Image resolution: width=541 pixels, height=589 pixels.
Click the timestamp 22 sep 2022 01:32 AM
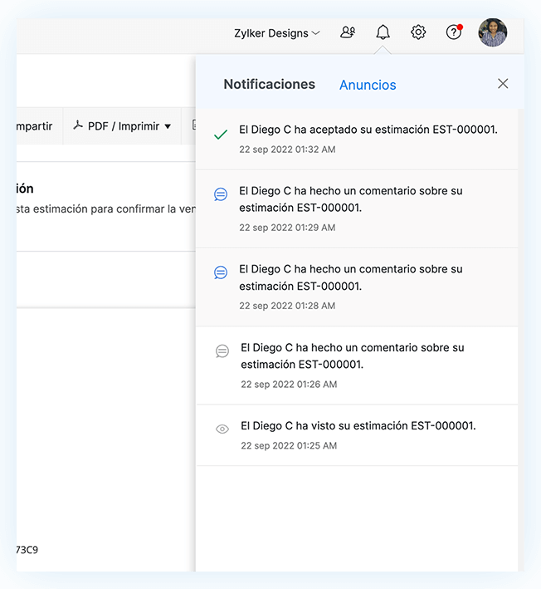pos(287,150)
